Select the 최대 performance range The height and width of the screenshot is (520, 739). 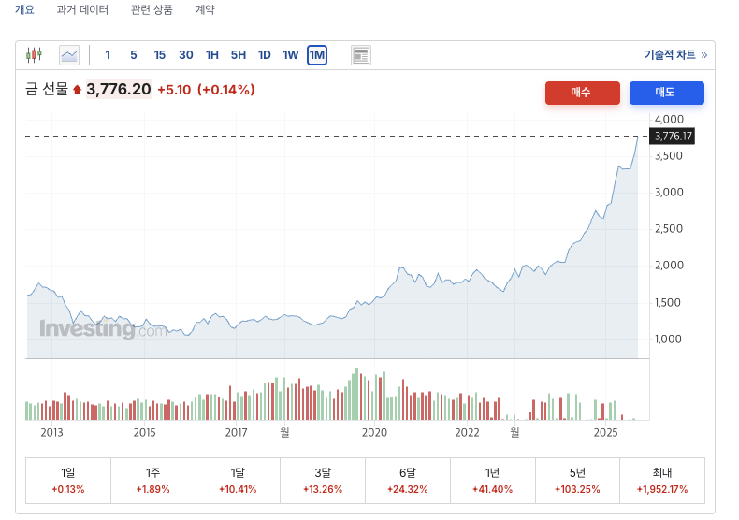click(x=662, y=480)
